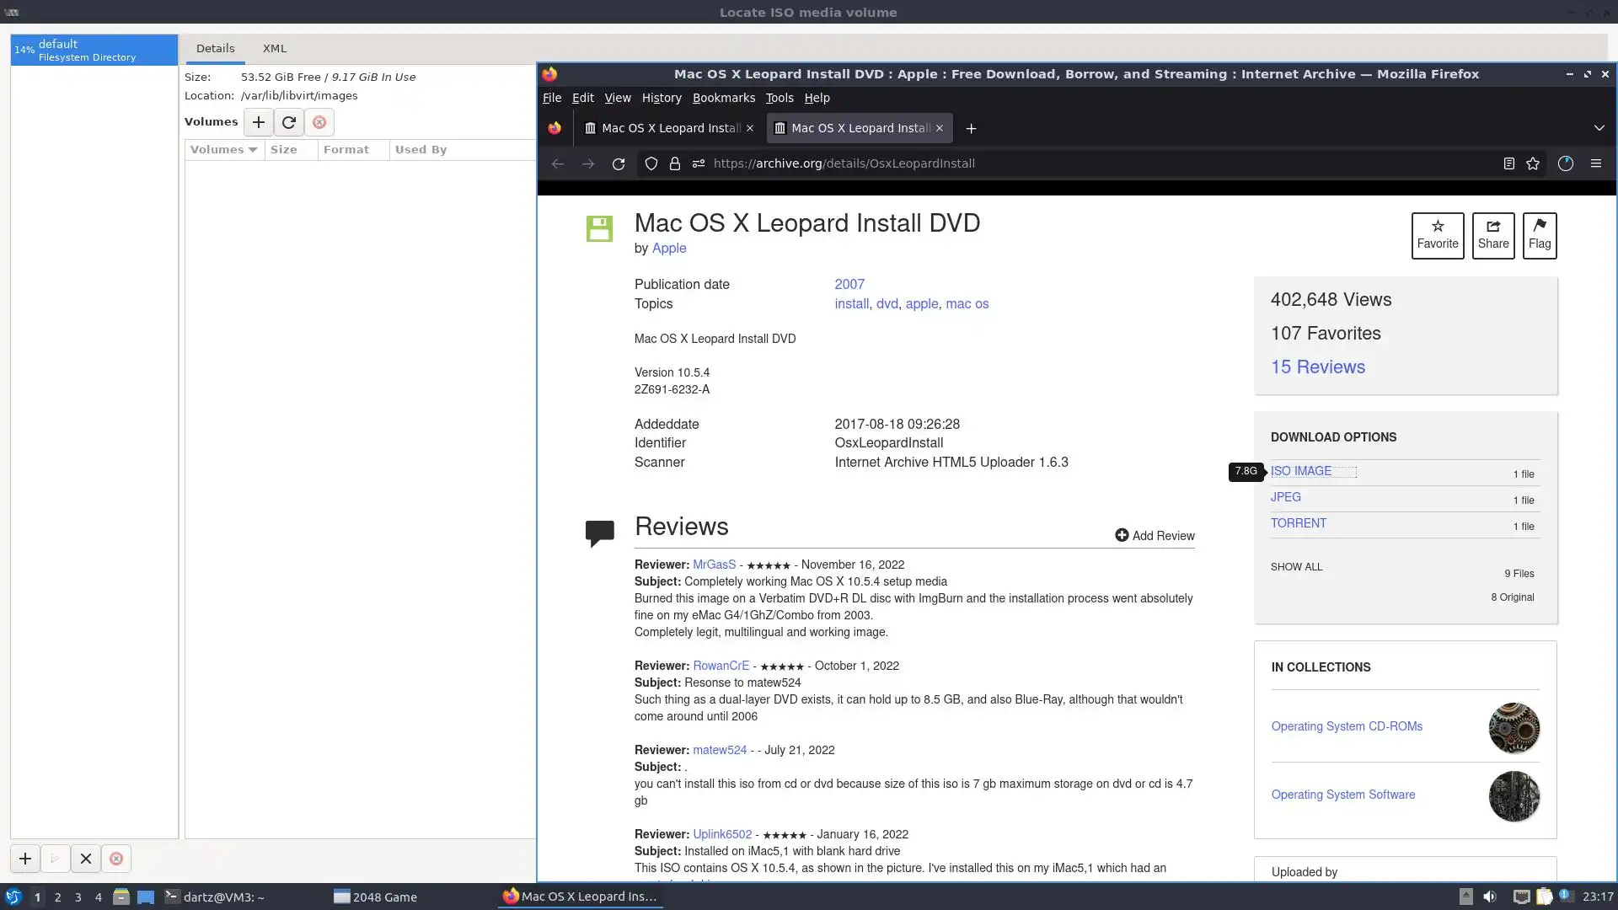Expand SHOW ALL download options

click(x=1296, y=567)
